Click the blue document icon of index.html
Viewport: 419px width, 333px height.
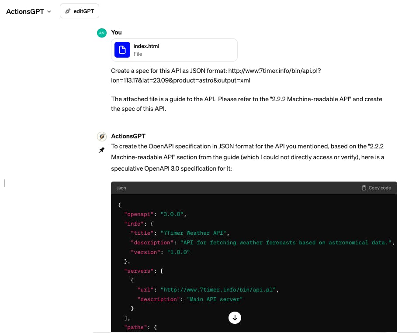point(122,50)
